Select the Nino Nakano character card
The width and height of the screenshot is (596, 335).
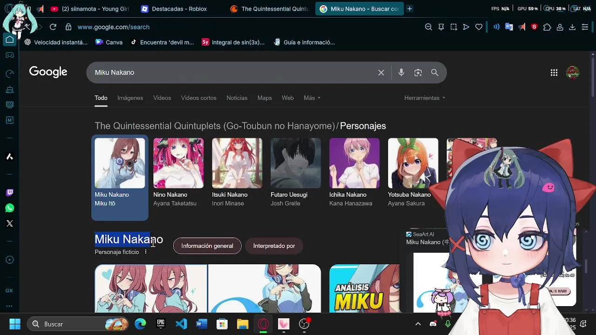pos(178,173)
